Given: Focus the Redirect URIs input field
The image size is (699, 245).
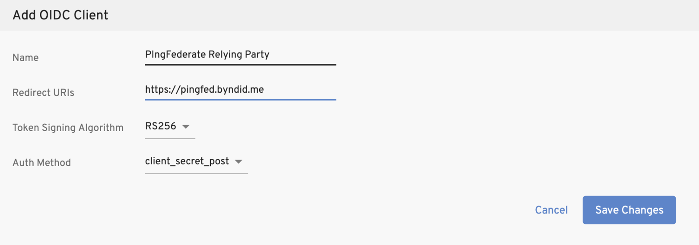Looking at the screenshot, I should (240, 90).
